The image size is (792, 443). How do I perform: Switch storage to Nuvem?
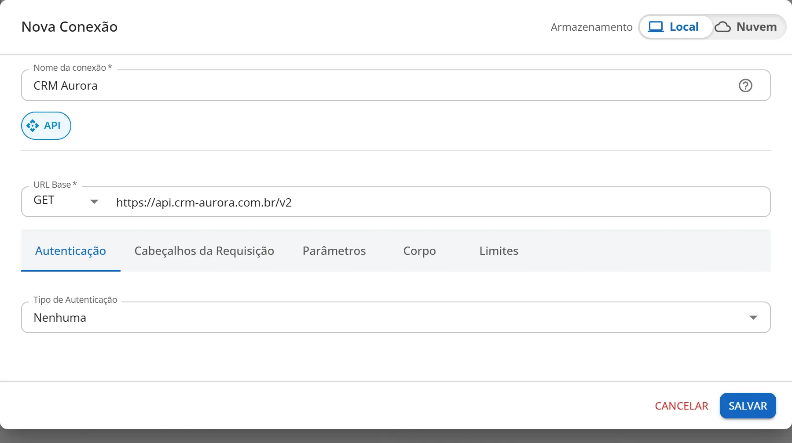[748, 27]
